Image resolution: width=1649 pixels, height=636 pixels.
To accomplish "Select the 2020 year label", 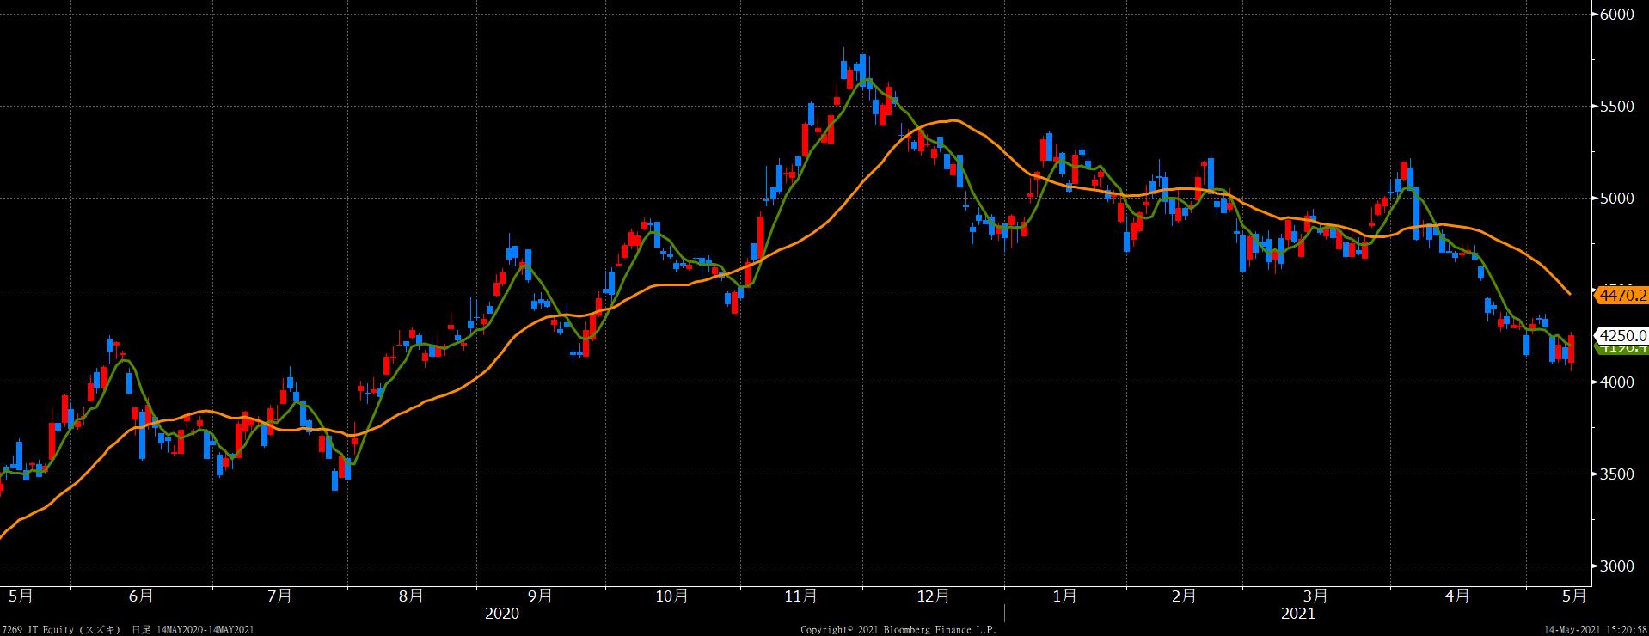I will pos(502,614).
